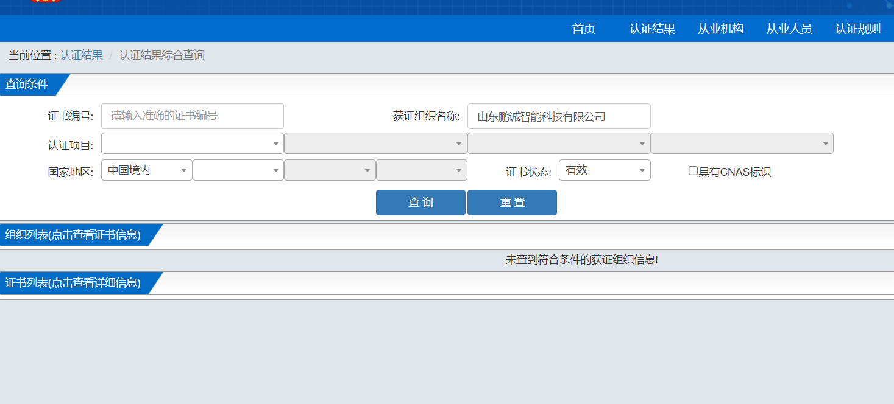Open the 从业机构 navigation menu

[x=721, y=29]
